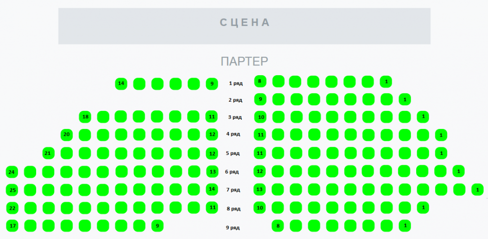The image size is (488, 239).
Task: Select seat 10 in row 3
Action: [260, 117]
